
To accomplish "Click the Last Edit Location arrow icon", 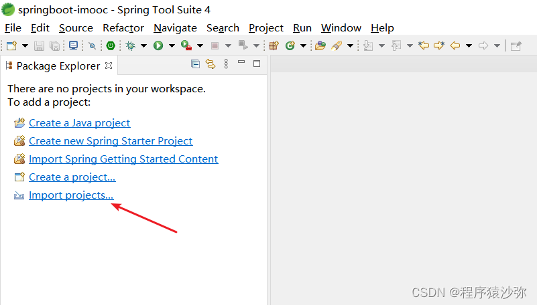I will (424, 45).
